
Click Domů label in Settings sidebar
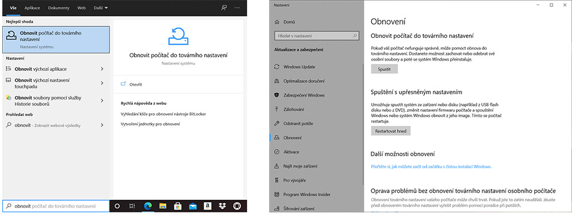pos(289,22)
